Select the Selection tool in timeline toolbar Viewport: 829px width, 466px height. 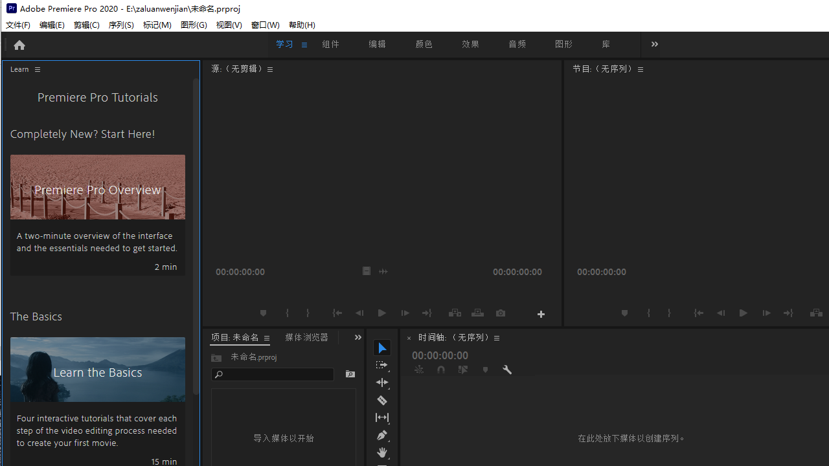[x=381, y=348]
